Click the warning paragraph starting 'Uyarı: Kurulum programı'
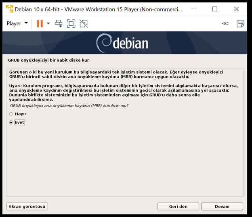252x217 pixels. pyautogui.click(x=124, y=93)
